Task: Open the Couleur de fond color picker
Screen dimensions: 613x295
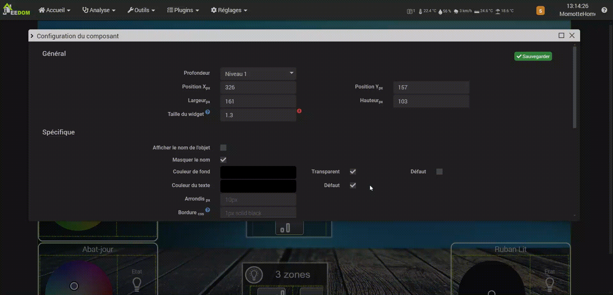Action: (x=258, y=172)
